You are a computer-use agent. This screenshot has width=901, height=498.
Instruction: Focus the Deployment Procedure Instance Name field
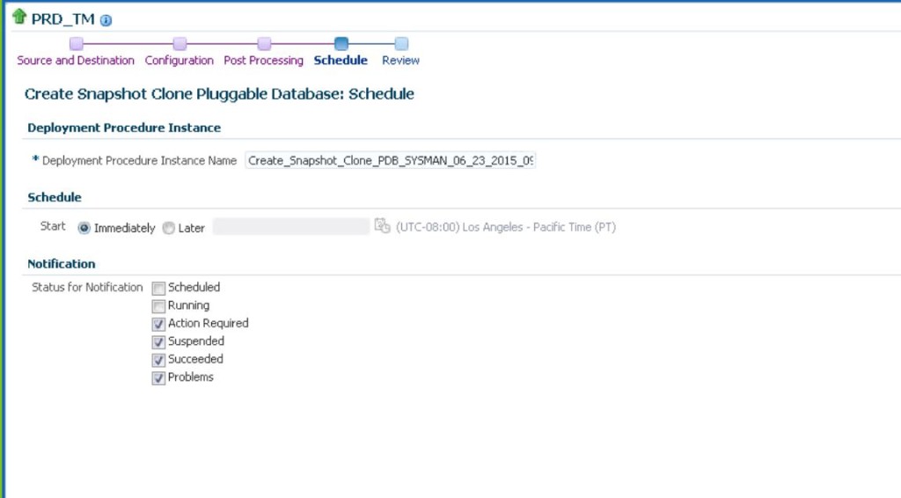[390, 160]
